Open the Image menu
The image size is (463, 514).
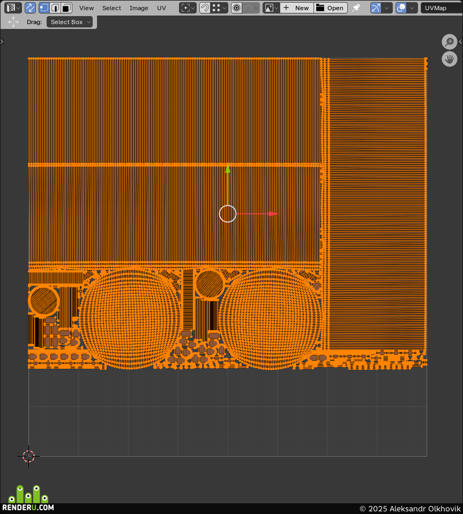point(139,8)
